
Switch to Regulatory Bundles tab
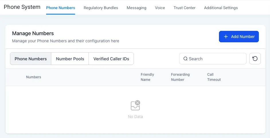click(101, 8)
